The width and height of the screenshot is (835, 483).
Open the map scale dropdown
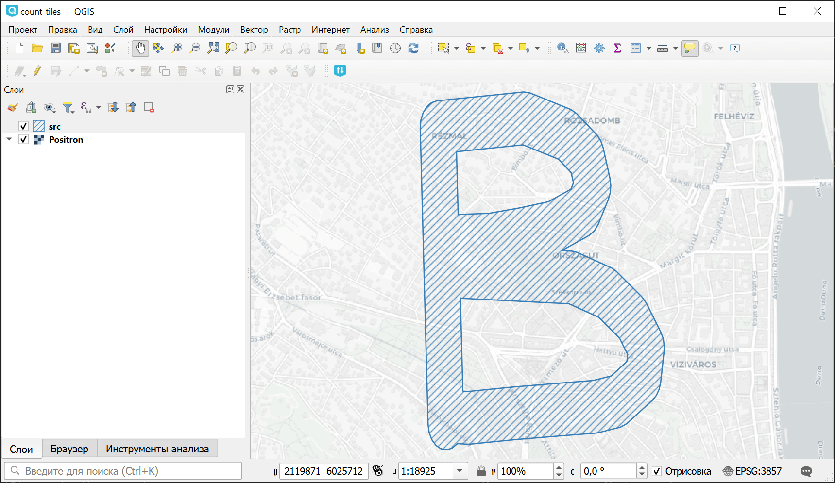pos(459,471)
